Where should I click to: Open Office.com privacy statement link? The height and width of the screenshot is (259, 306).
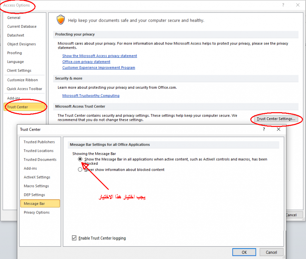pos(86,61)
